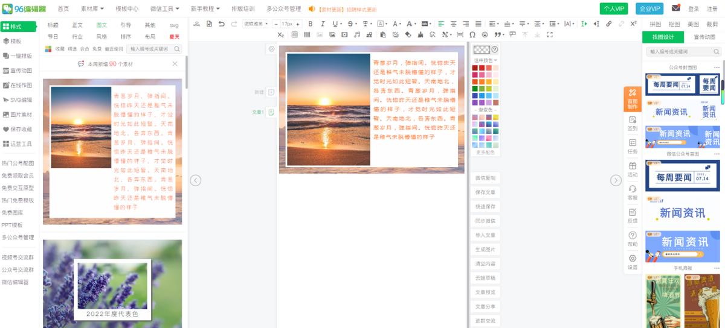Open the mail envelope icon in the header

click(676, 8)
